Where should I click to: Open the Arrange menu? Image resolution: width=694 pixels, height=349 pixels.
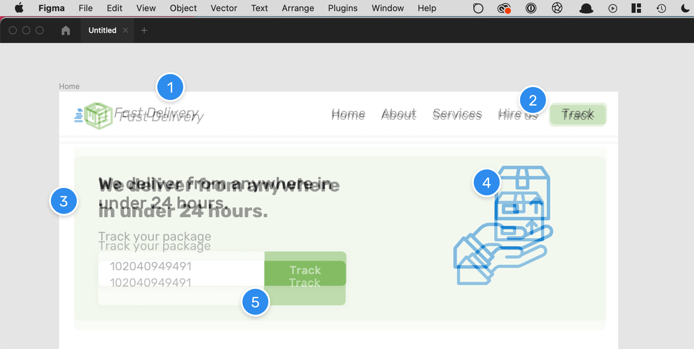298,8
